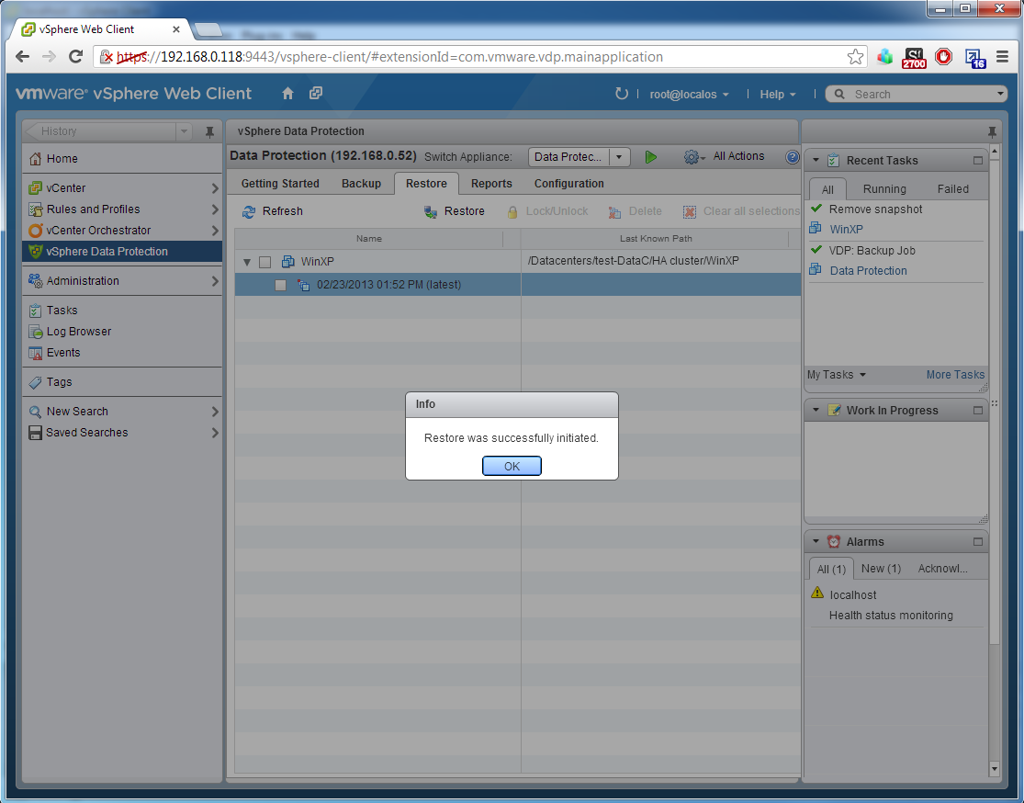The width and height of the screenshot is (1024, 803).
Task: Expand the Administration chevron arrow
Action: coord(214,281)
